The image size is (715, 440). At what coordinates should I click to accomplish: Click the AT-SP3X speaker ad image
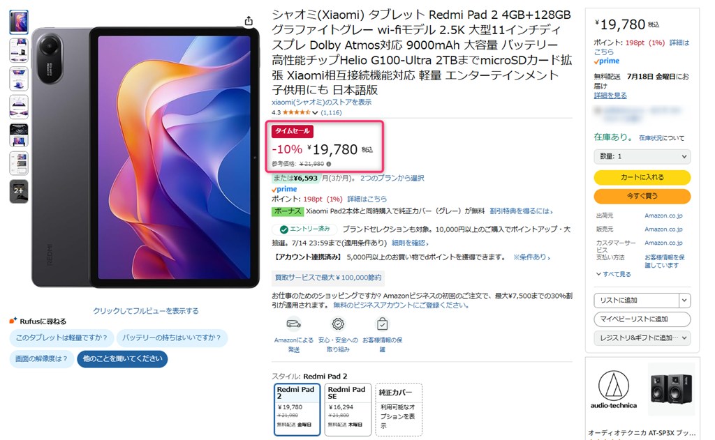pos(671,388)
